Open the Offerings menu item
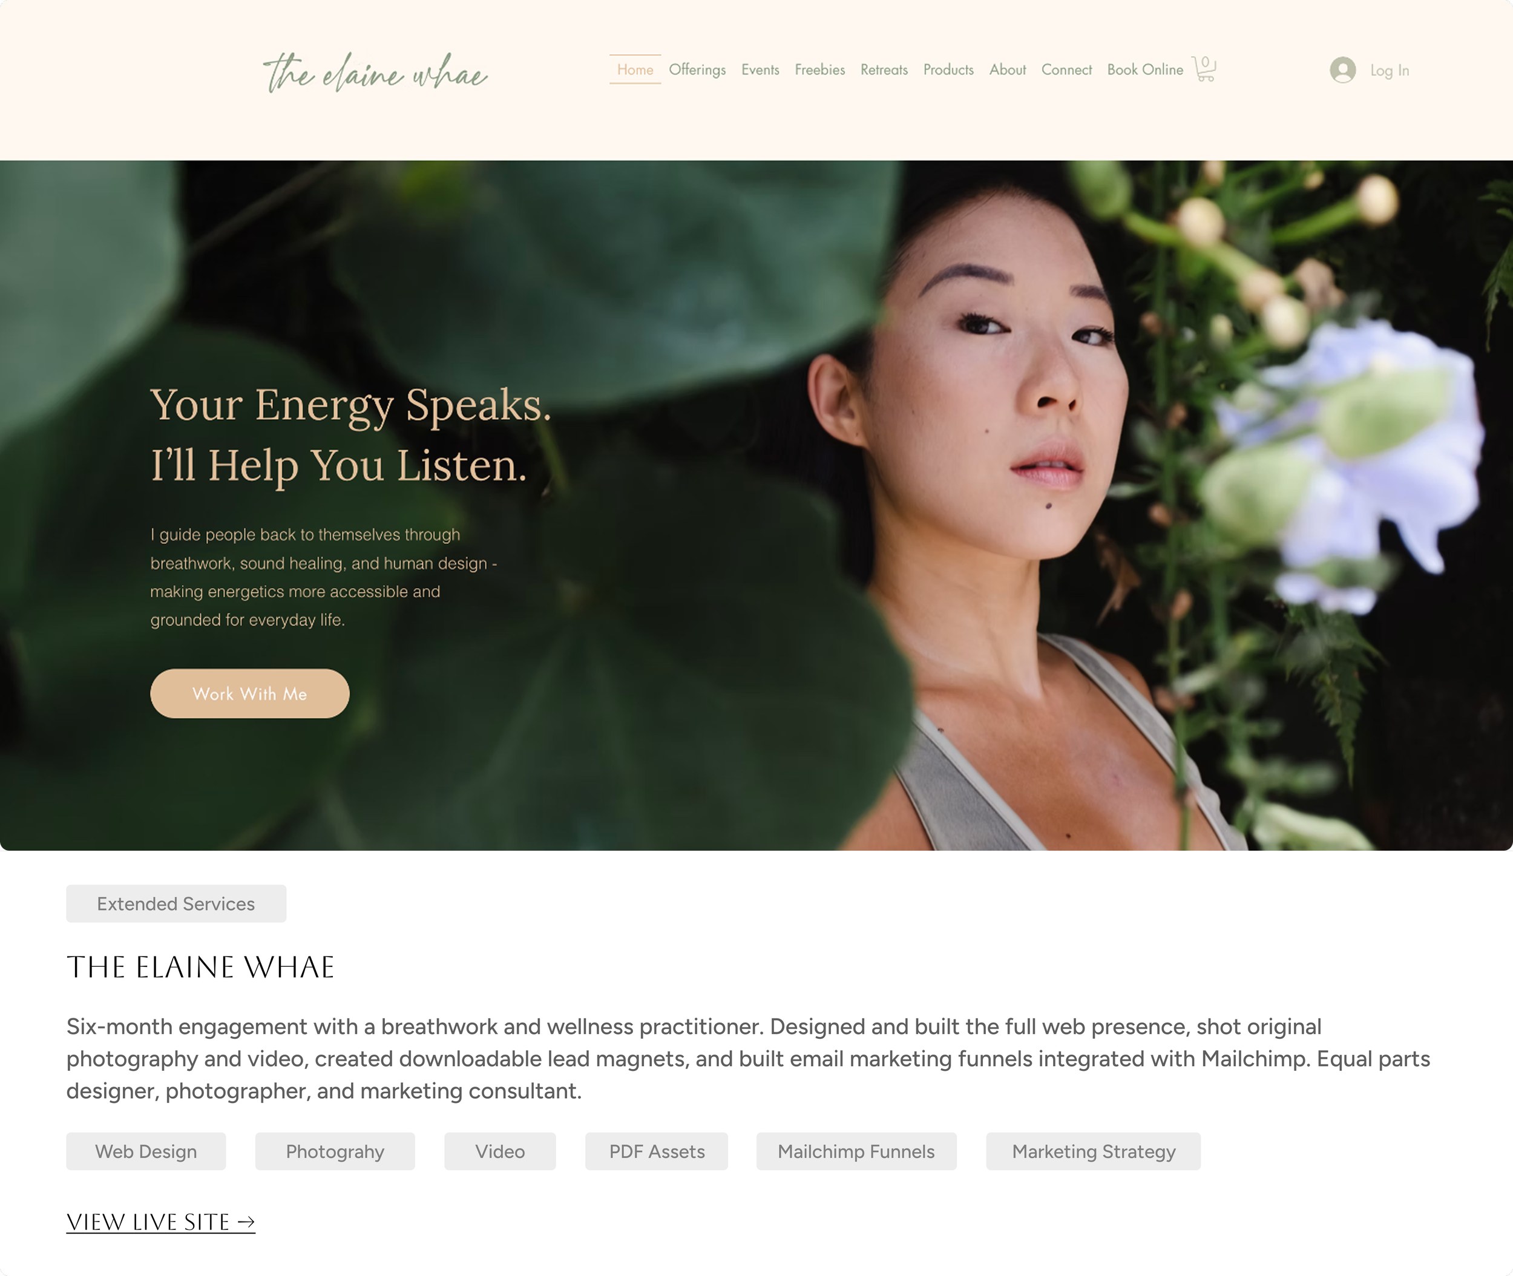1513x1276 pixels. pyautogui.click(x=698, y=70)
